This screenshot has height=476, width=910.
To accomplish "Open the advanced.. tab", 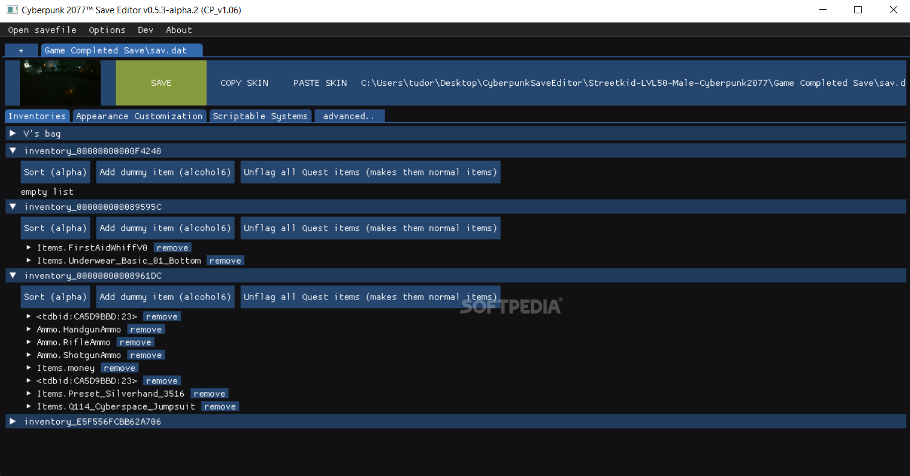I will [x=349, y=116].
